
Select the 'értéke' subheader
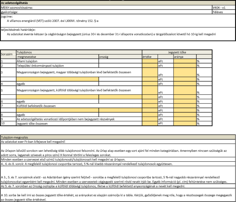pos(150,57)
